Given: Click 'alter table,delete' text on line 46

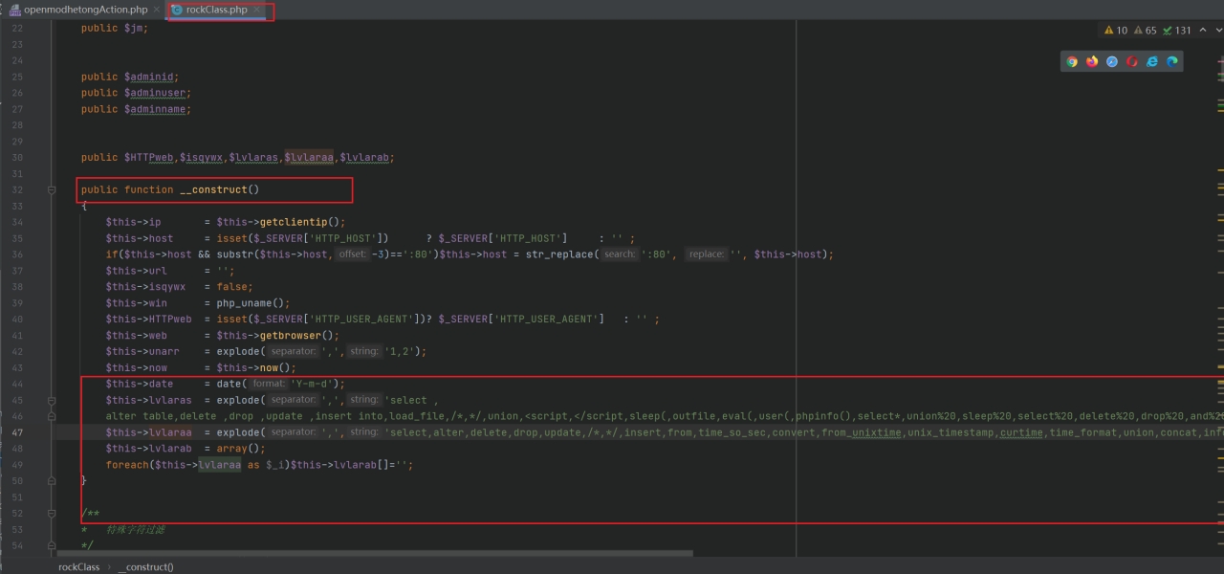Looking at the screenshot, I should tap(162, 416).
